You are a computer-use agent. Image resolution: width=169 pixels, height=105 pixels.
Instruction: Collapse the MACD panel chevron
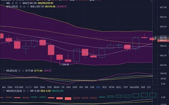tap(4, 91)
